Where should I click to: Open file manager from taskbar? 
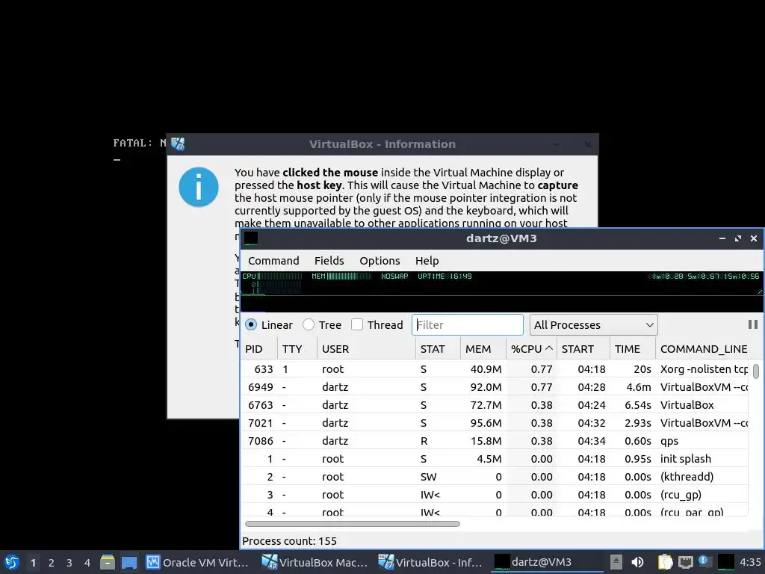[108, 562]
